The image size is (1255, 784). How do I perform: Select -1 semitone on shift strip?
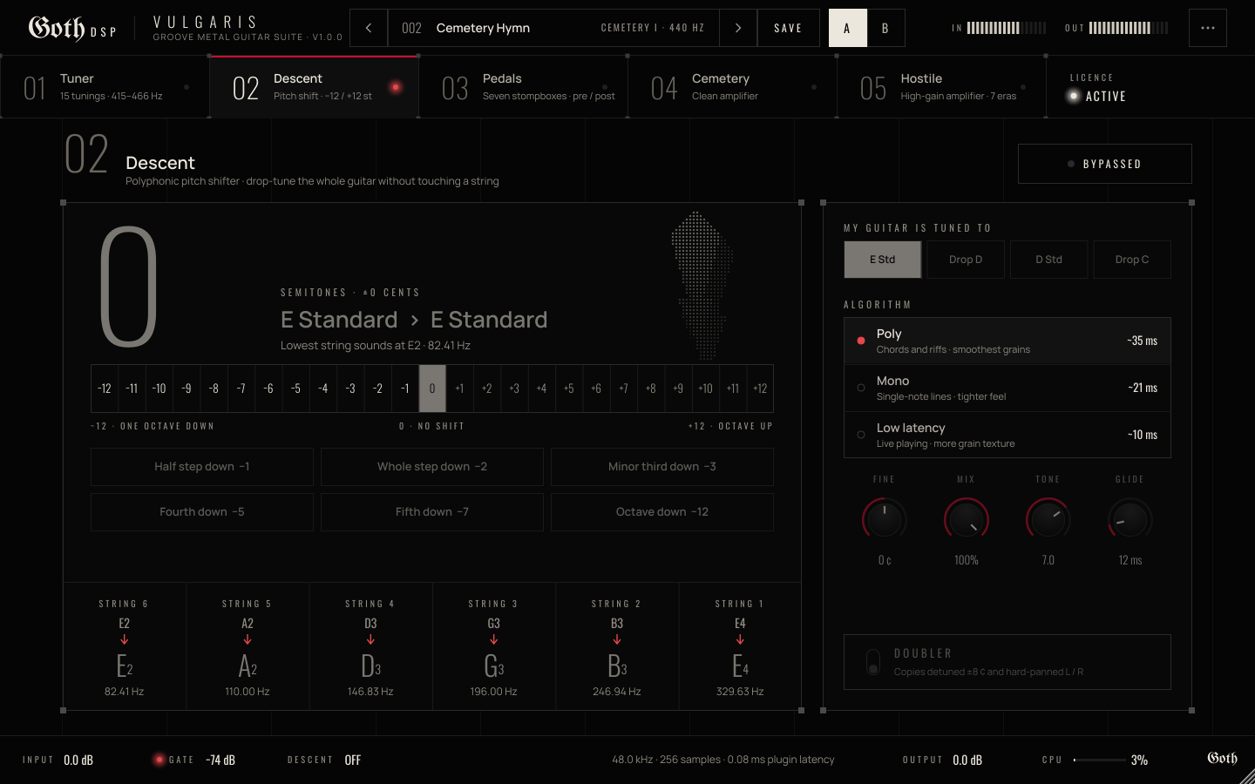tap(405, 389)
